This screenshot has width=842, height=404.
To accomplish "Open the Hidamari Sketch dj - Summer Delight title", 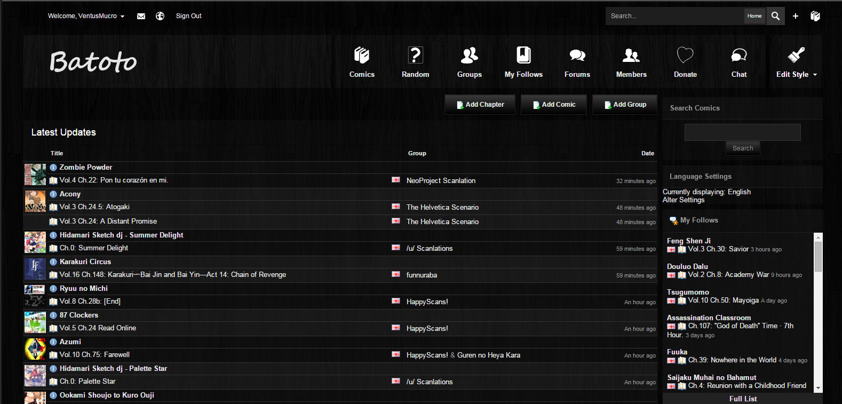I will coord(121,235).
